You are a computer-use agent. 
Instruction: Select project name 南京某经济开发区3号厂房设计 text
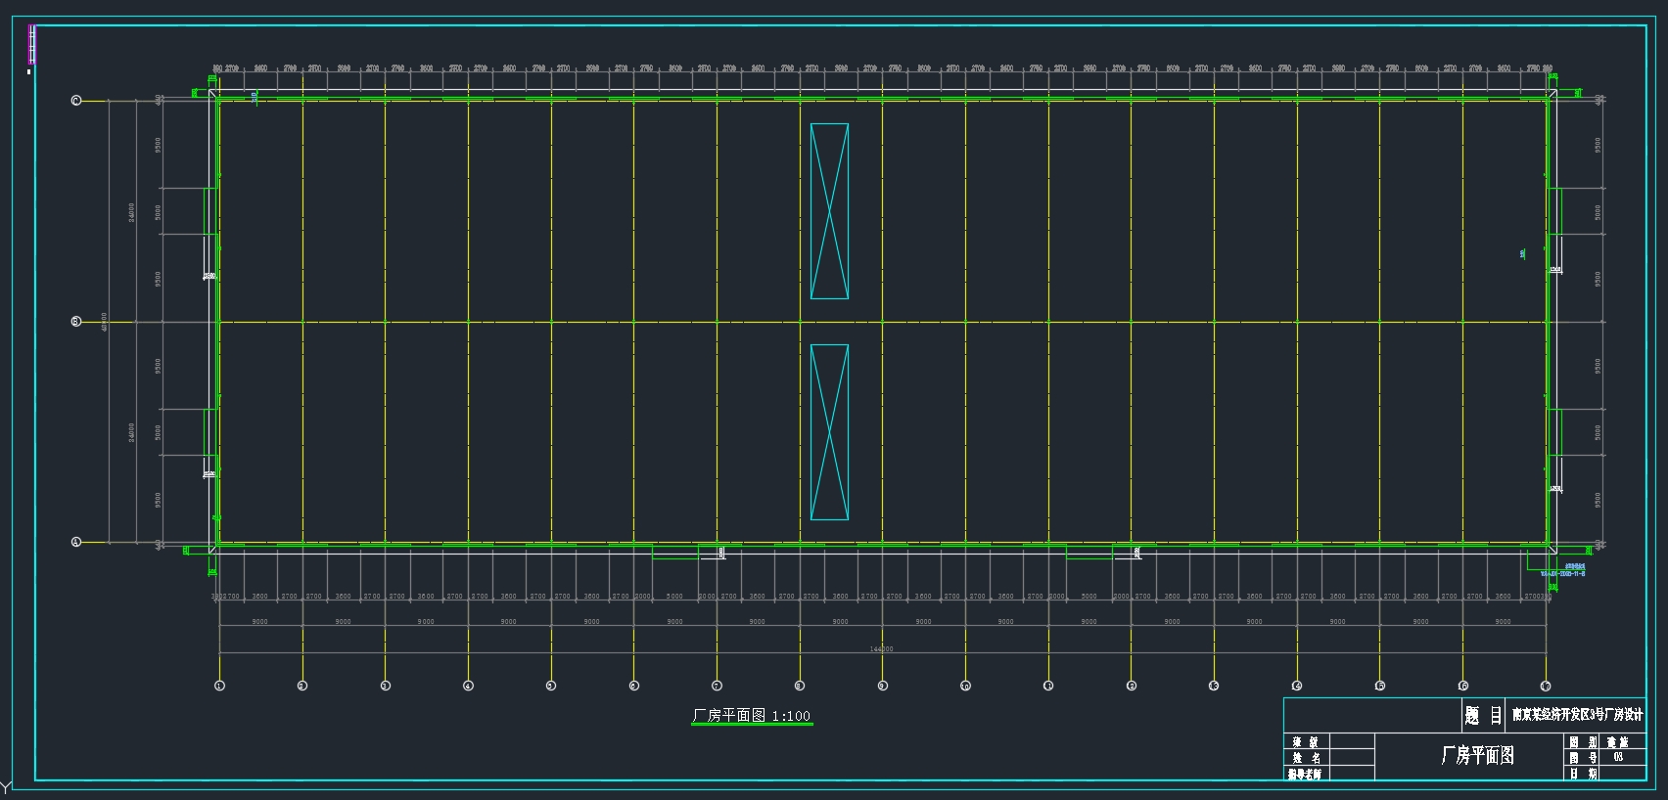(1577, 715)
